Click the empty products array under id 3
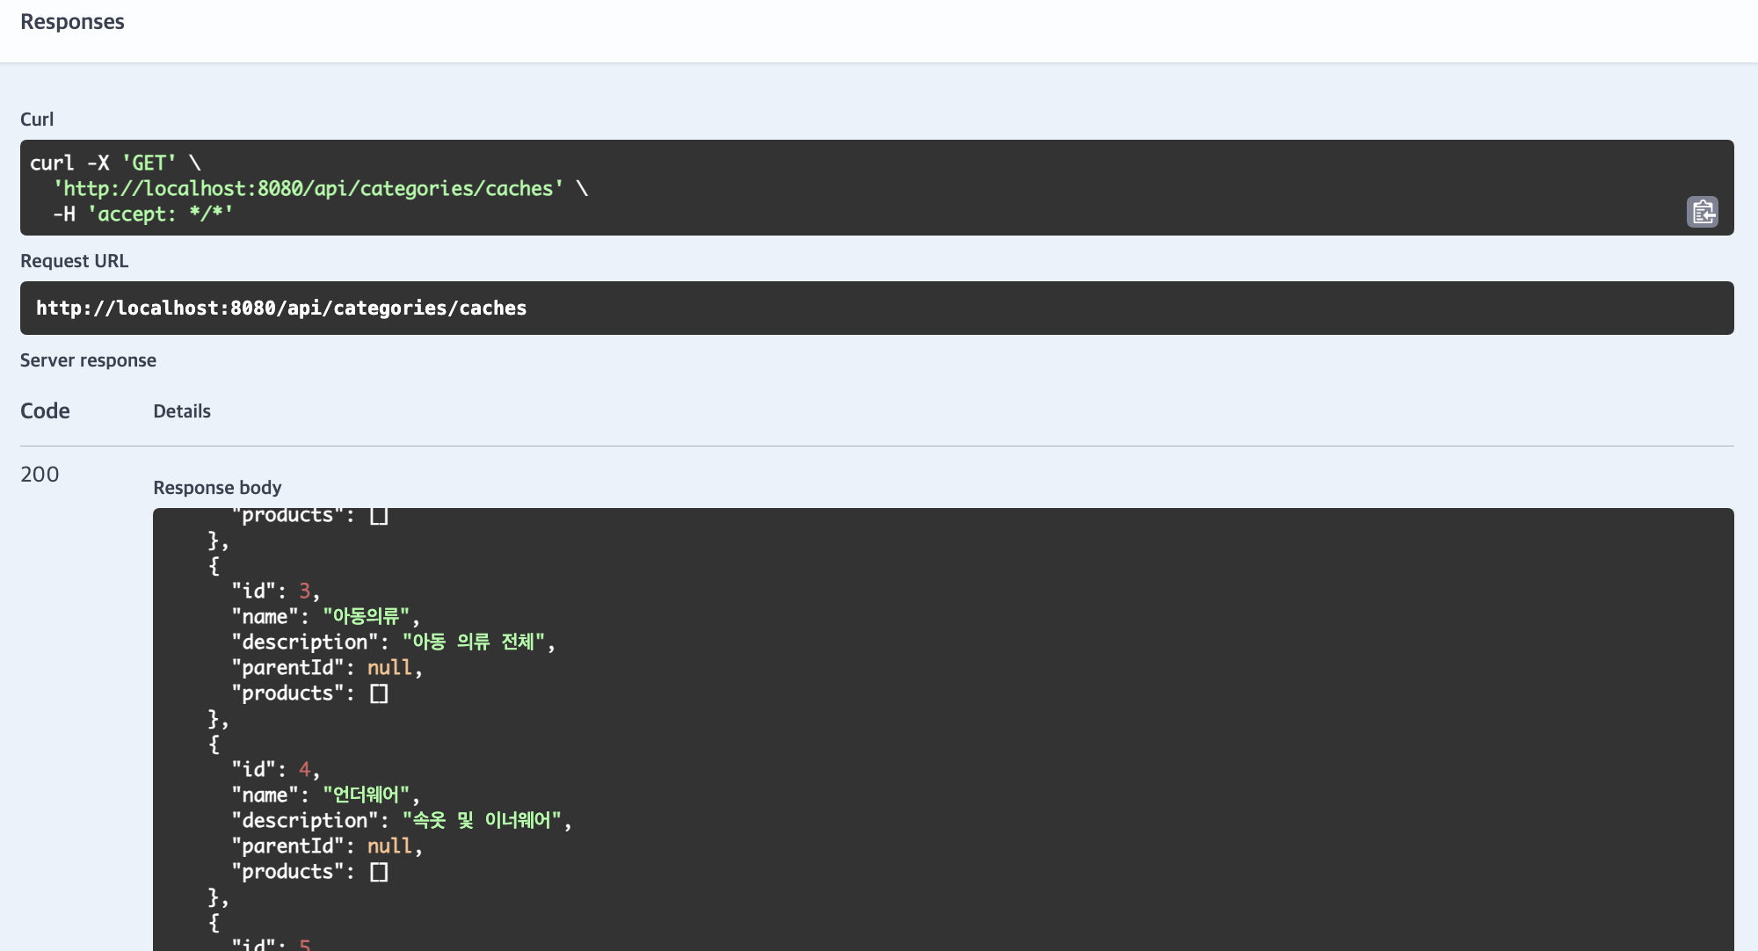 379,693
